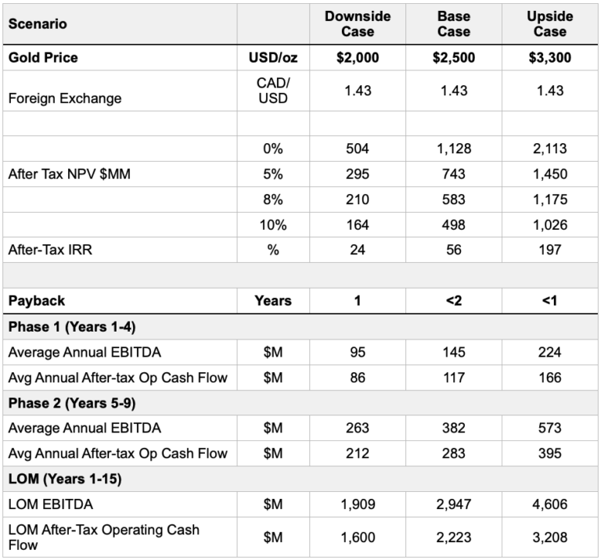Select the 197 upside IRR value

[x=550, y=250]
